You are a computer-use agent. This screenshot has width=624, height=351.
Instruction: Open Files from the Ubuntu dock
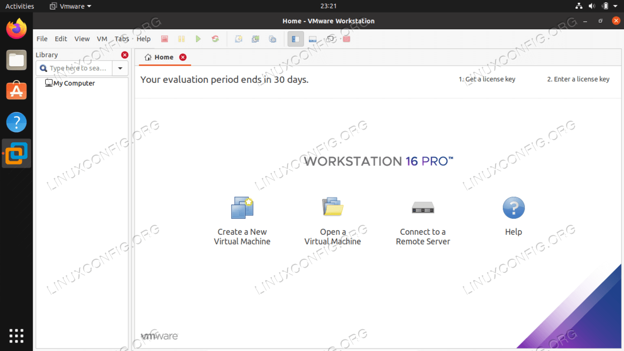click(17, 60)
